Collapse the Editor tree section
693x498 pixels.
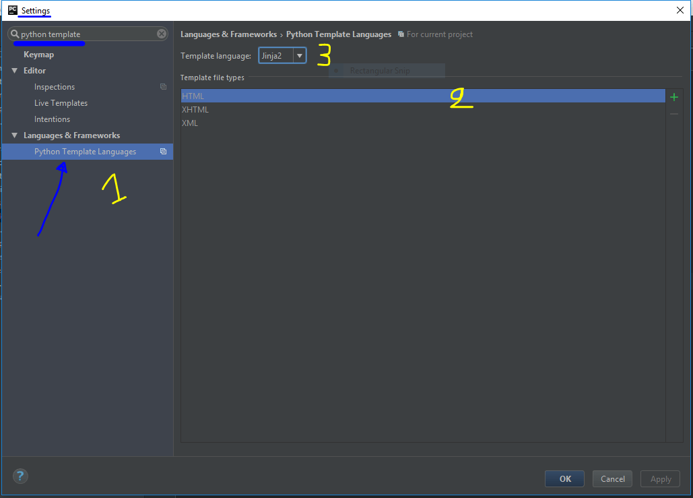[15, 71]
